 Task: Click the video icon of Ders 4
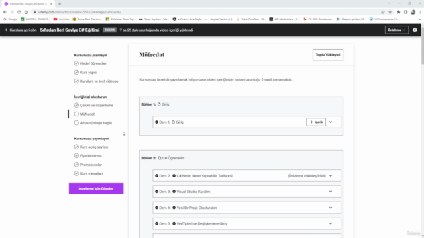pos(174,208)
